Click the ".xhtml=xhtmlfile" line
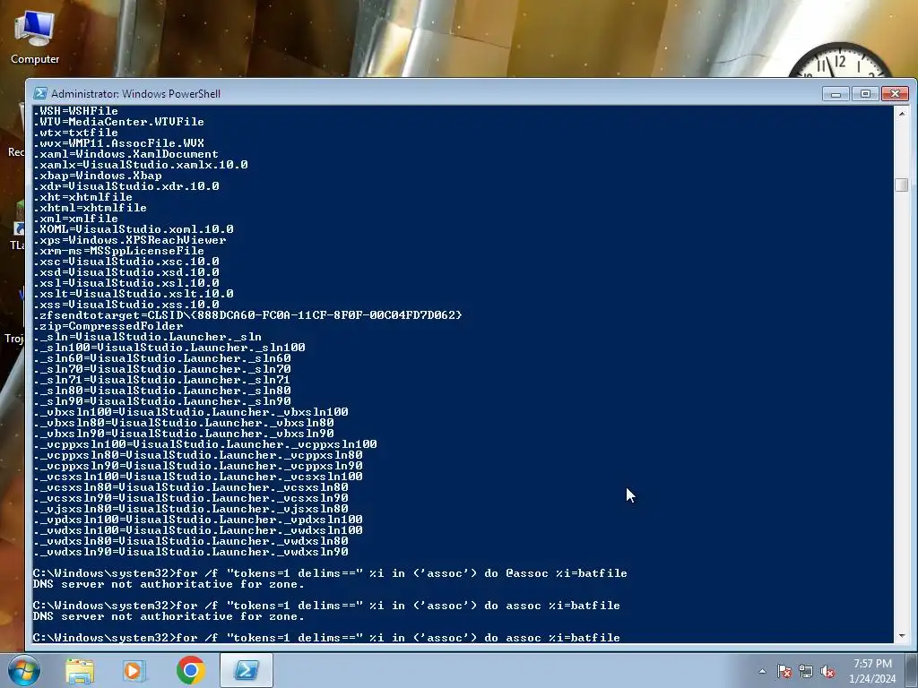Viewport: 918px width, 688px height. pos(91,208)
